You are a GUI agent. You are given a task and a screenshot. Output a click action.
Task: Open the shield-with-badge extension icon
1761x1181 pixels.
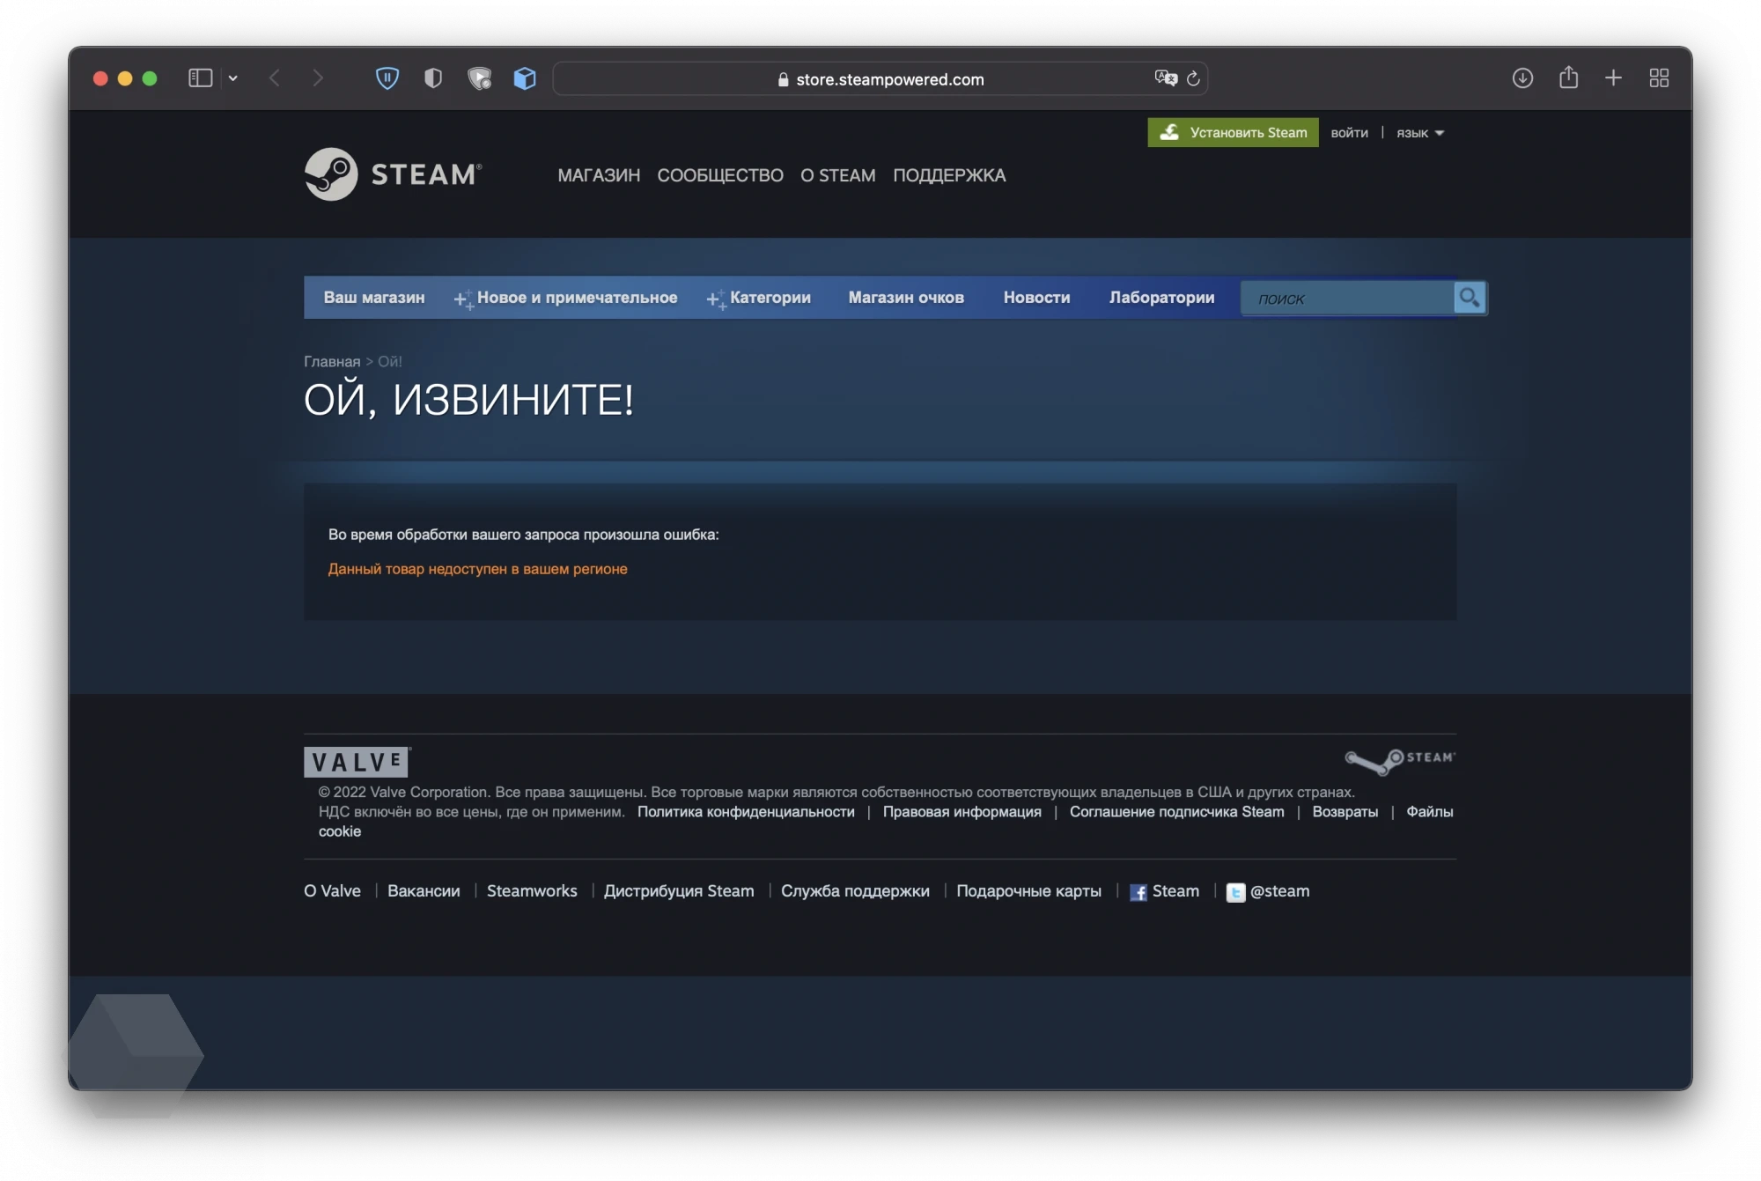coord(479,78)
